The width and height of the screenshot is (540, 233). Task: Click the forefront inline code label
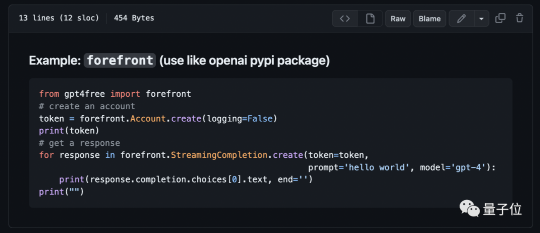coord(120,61)
